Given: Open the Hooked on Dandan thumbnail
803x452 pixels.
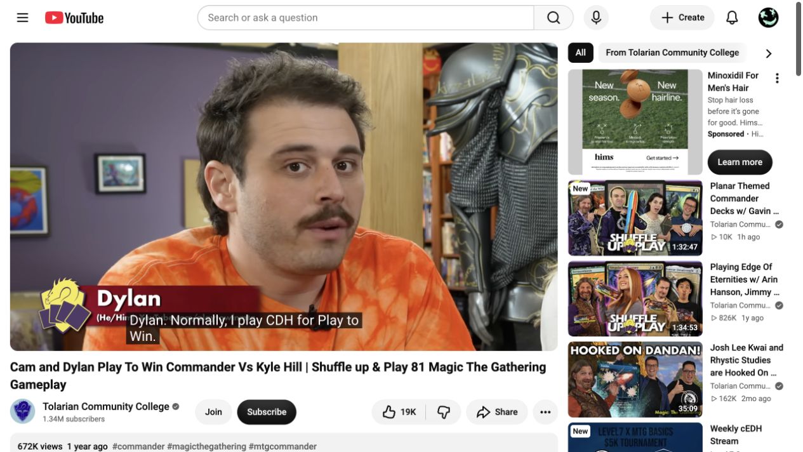Looking at the screenshot, I should tap(635, 380).
